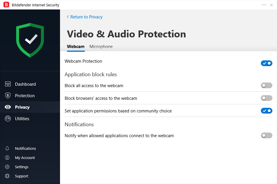Click the Support lifebuoy icon
Image resolution: width=277 pixels, height=184 pixels.
(x=8, y=176)
